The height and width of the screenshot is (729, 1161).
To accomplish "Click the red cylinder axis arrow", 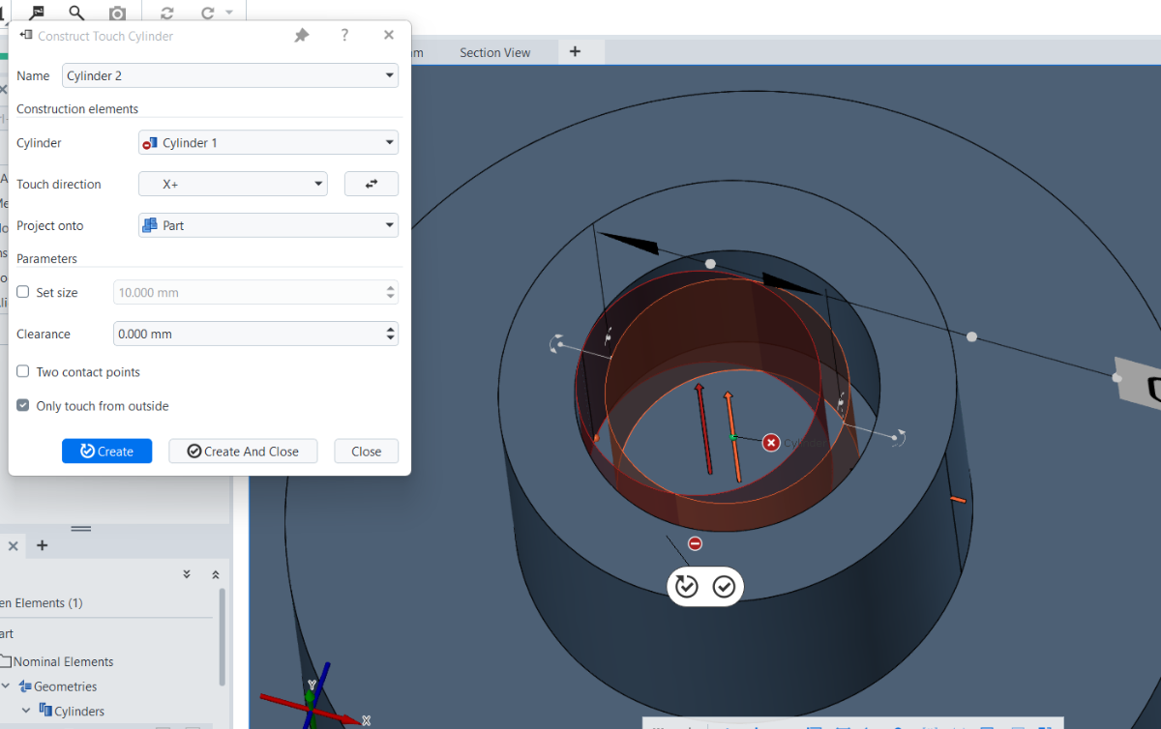I will pyautogui.click(x=703, y=428).
